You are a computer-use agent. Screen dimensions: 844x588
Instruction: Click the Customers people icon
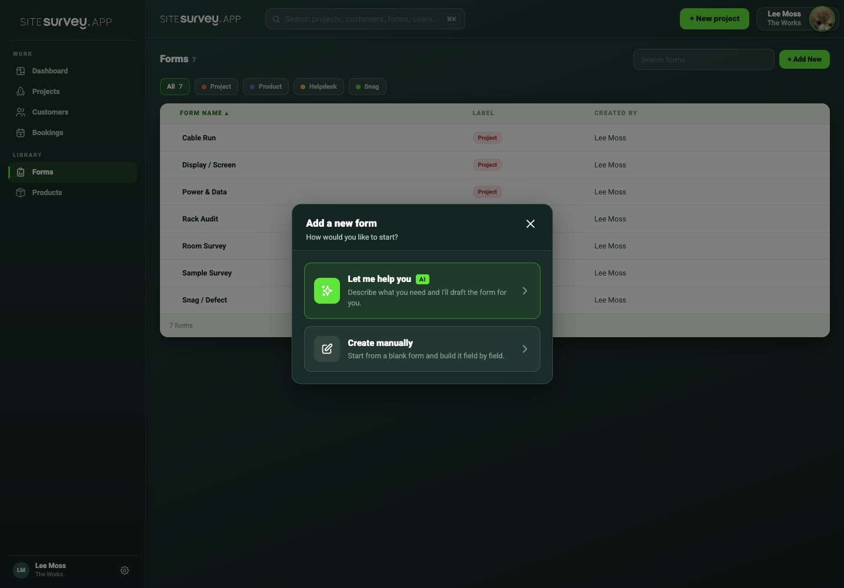point(21,112)
